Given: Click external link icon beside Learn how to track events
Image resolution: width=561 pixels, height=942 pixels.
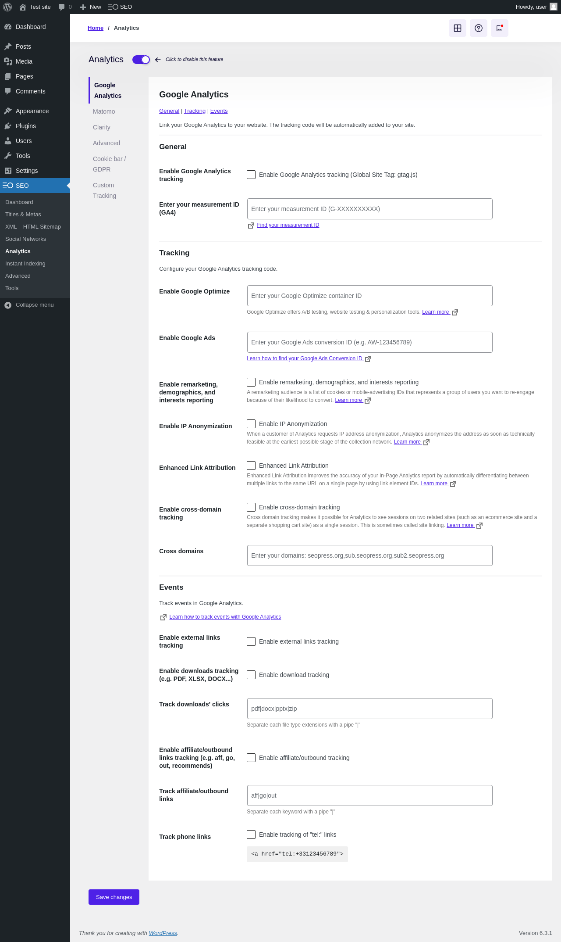Looking at the screenshot, I should 163,617.
